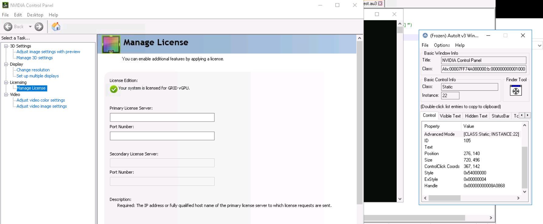Click the AutoIt list horizontal scrollbar thumb
The image size is (543, 224).
(444, 198)
